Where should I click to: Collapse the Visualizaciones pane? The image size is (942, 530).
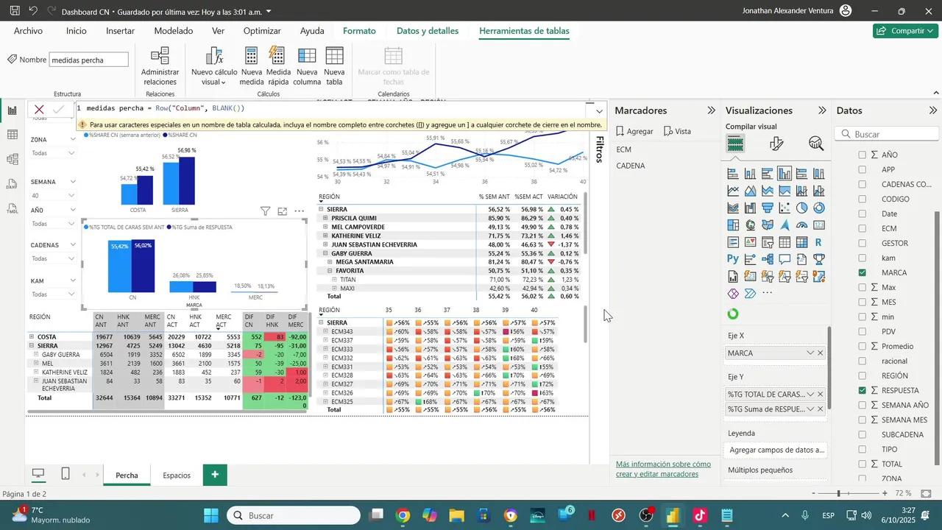click(822, 110)
